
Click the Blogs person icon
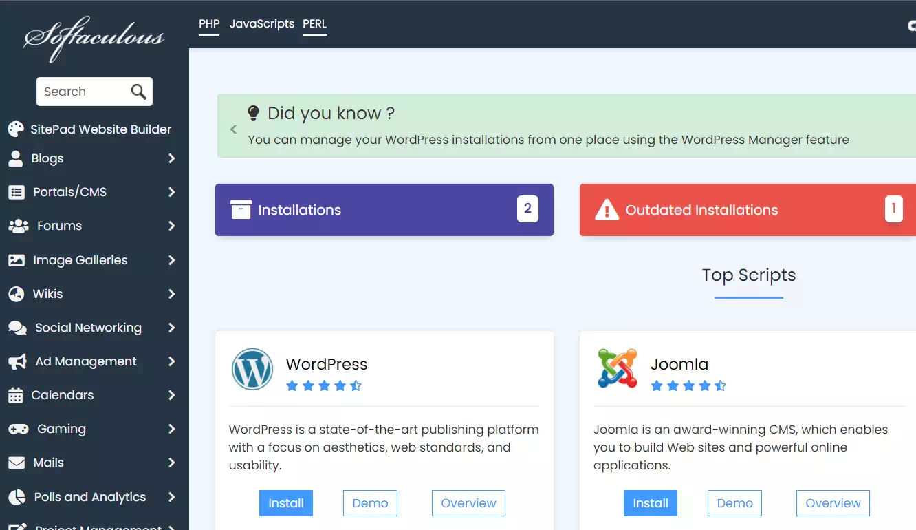pos(16,158)
